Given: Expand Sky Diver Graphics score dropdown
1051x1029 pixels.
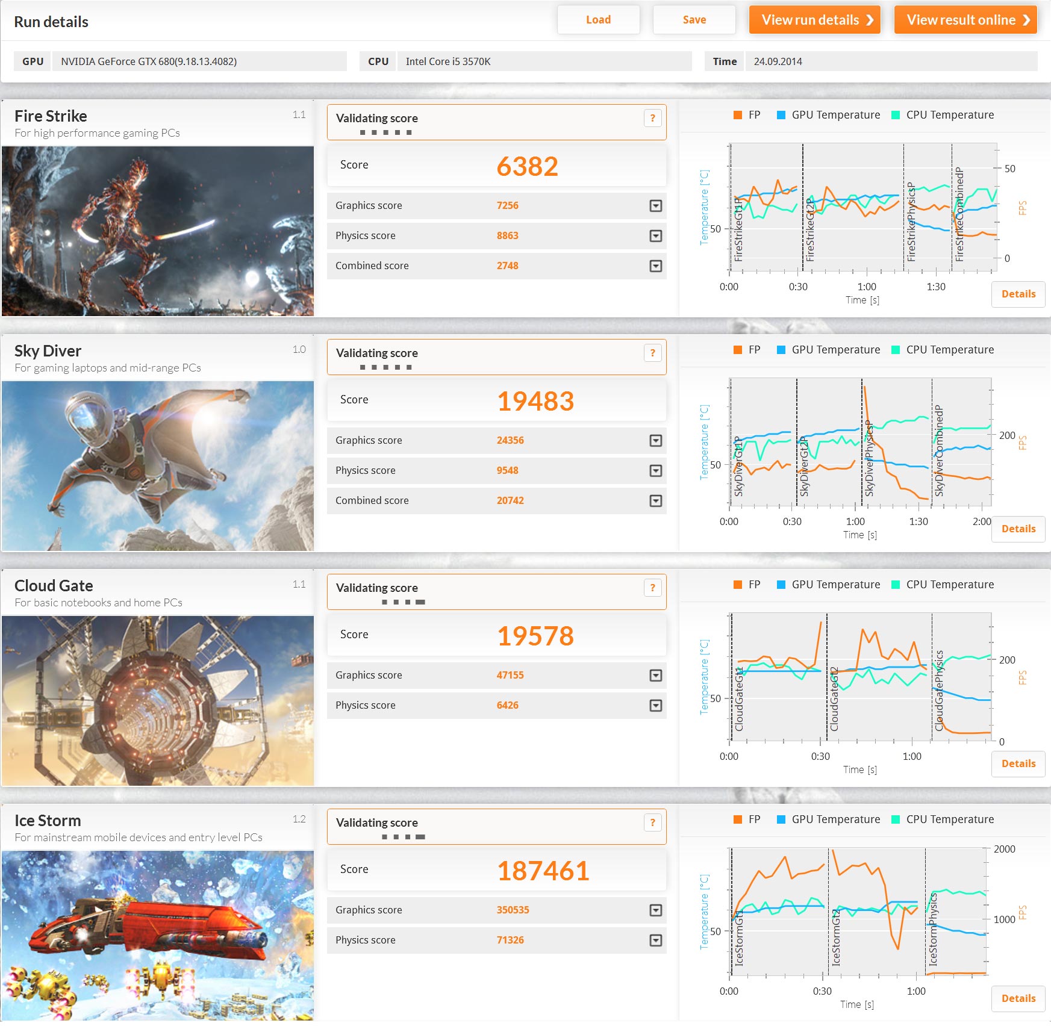Looking at the screenshot, I should pyautogui.click(x=656, y=441).
